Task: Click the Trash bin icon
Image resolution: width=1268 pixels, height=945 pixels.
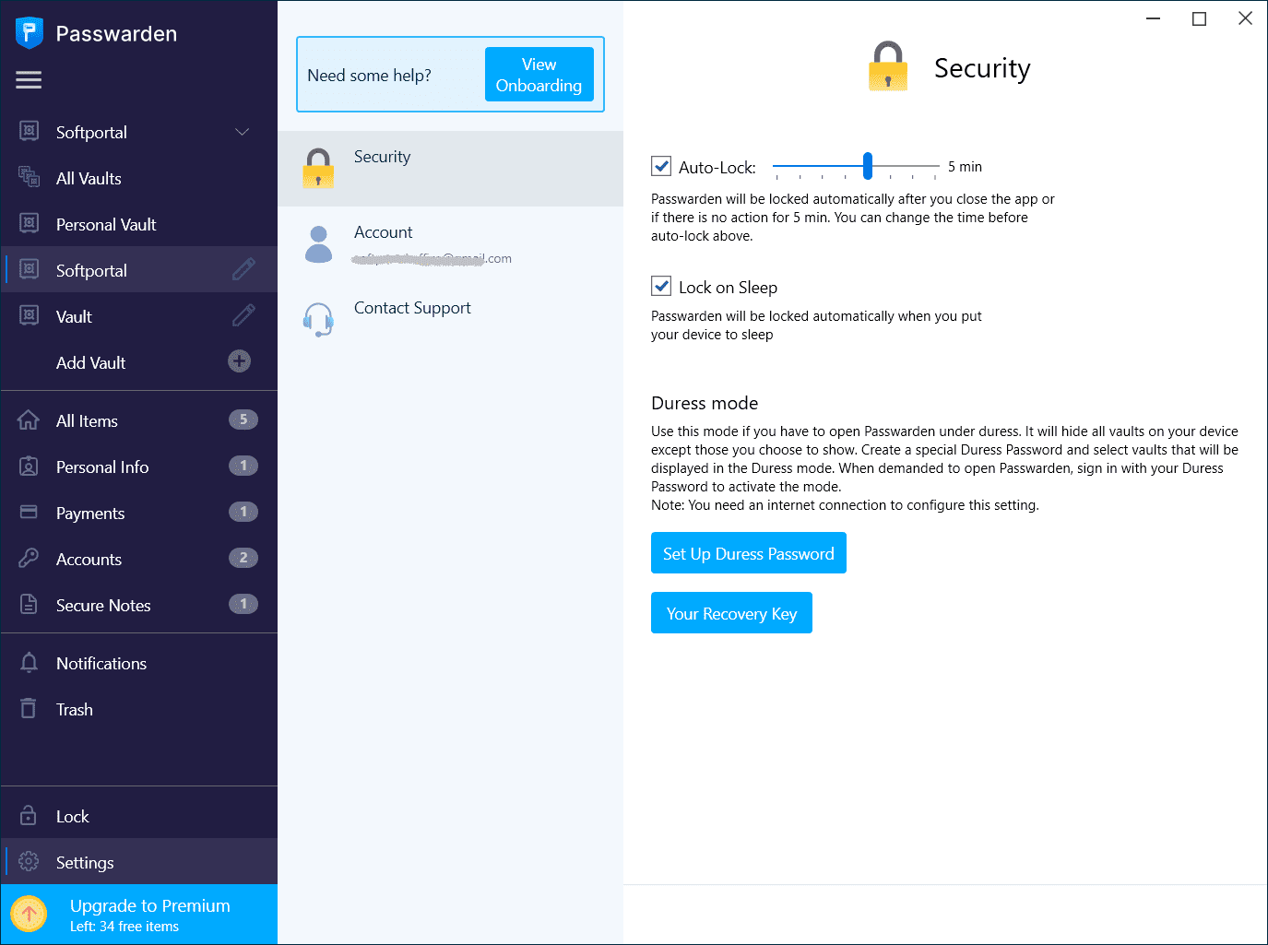Action: 29,708
